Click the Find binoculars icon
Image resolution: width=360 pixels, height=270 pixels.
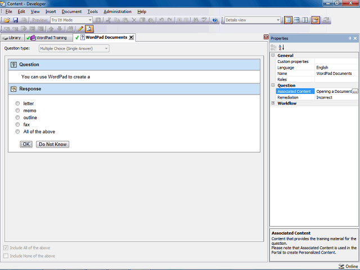click(x=196, y=20)
